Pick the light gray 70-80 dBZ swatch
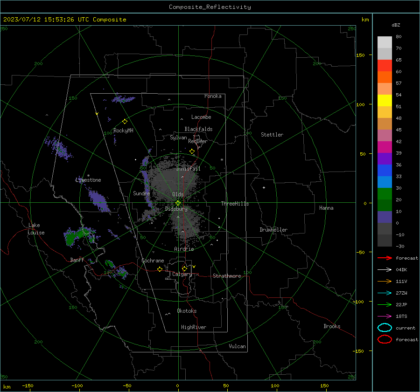The width and height of the screenshot is (420, 392). [x=385, y=42]
